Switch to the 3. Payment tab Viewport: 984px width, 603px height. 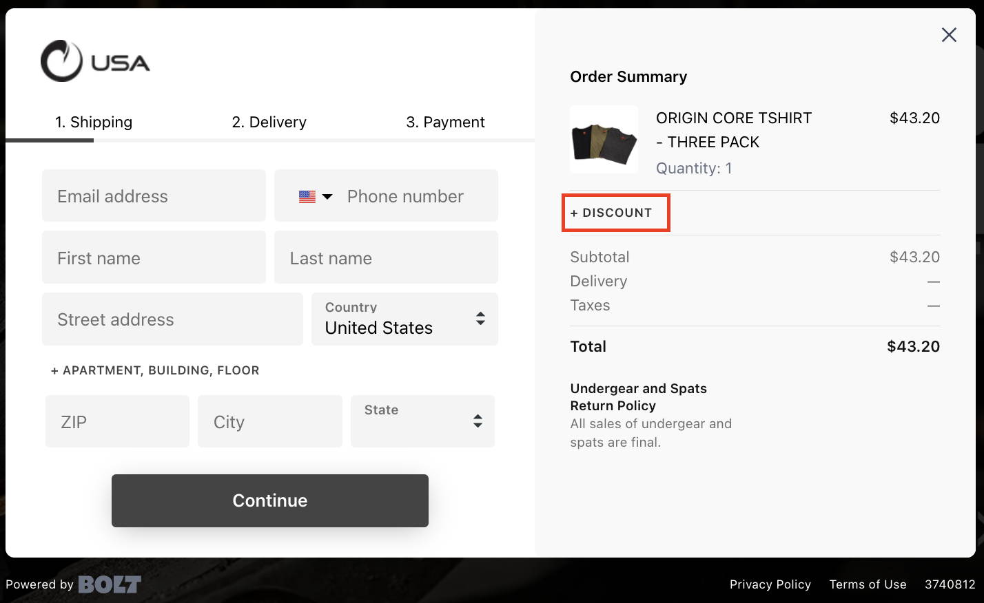(x=446, y=123)
